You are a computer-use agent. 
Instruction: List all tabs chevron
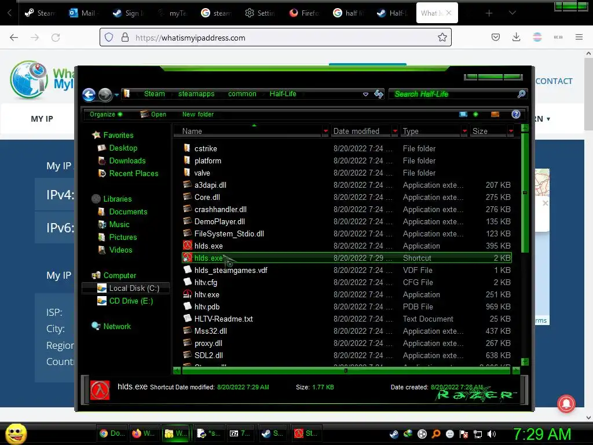point(512,13)
